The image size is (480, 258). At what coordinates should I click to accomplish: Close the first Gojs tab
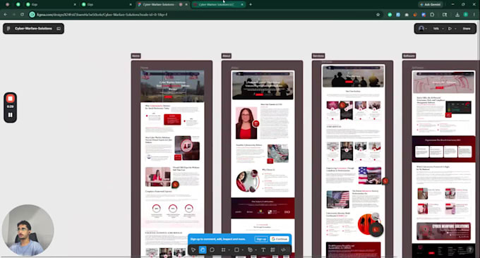pos(75,5)
